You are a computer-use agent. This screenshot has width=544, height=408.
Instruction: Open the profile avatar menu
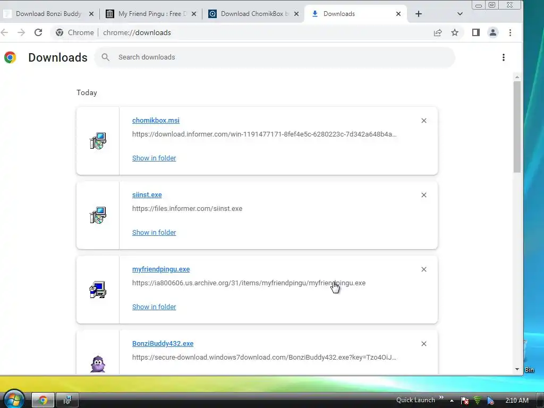coord(493,32)
